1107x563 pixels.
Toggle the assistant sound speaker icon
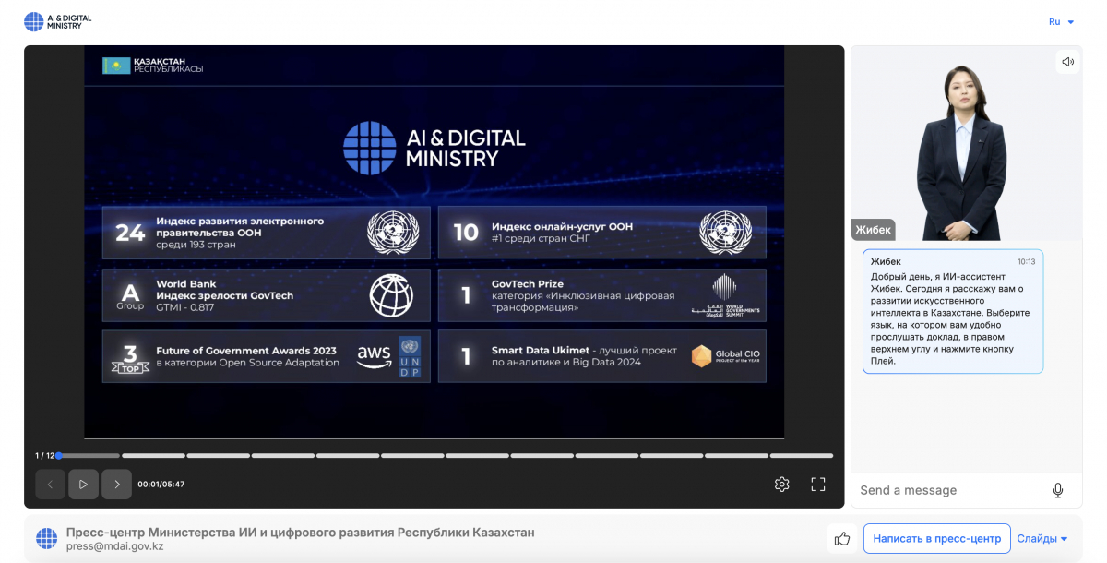pos(1067,62)
